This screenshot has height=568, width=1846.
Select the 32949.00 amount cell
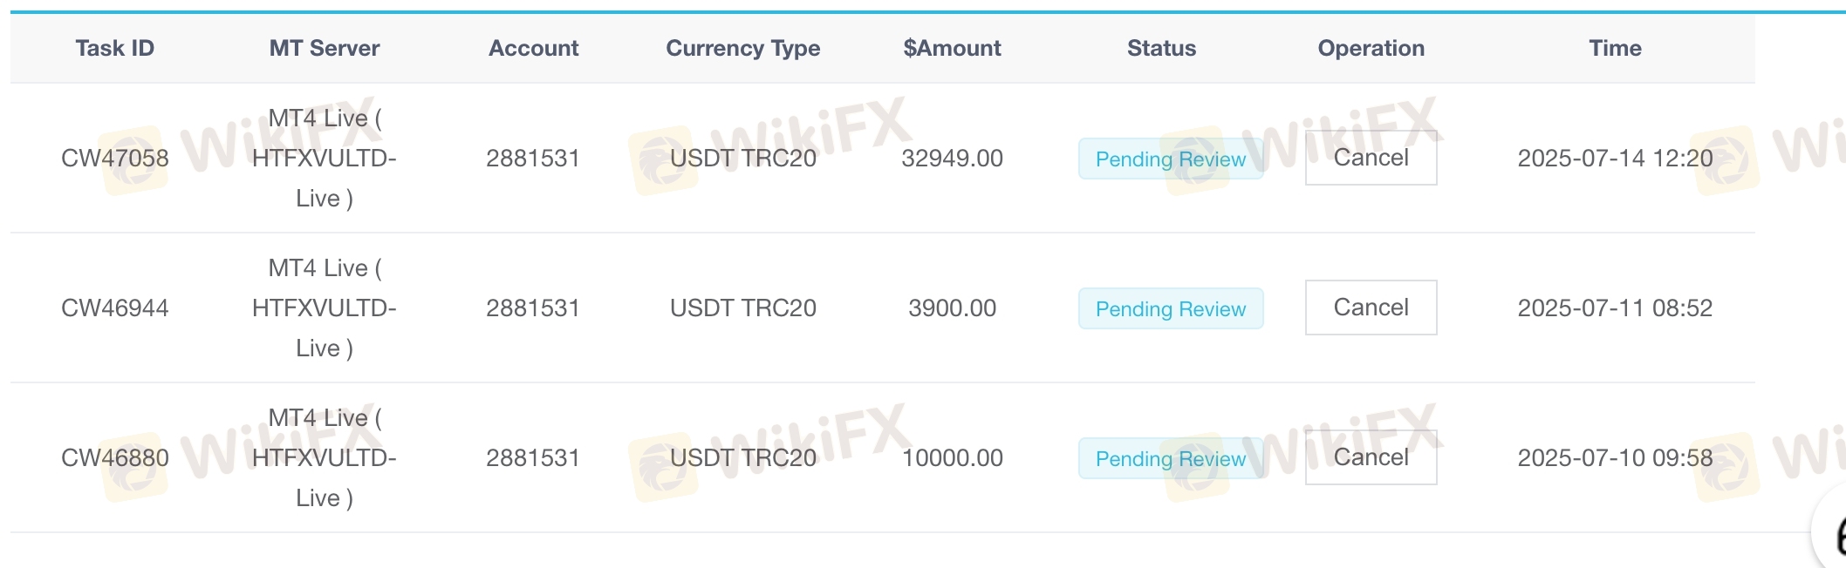952,158
